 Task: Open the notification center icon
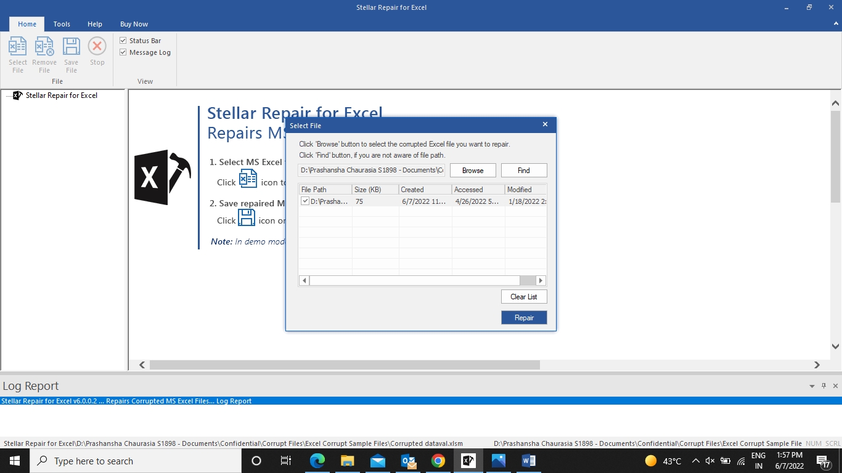[824, 461]
